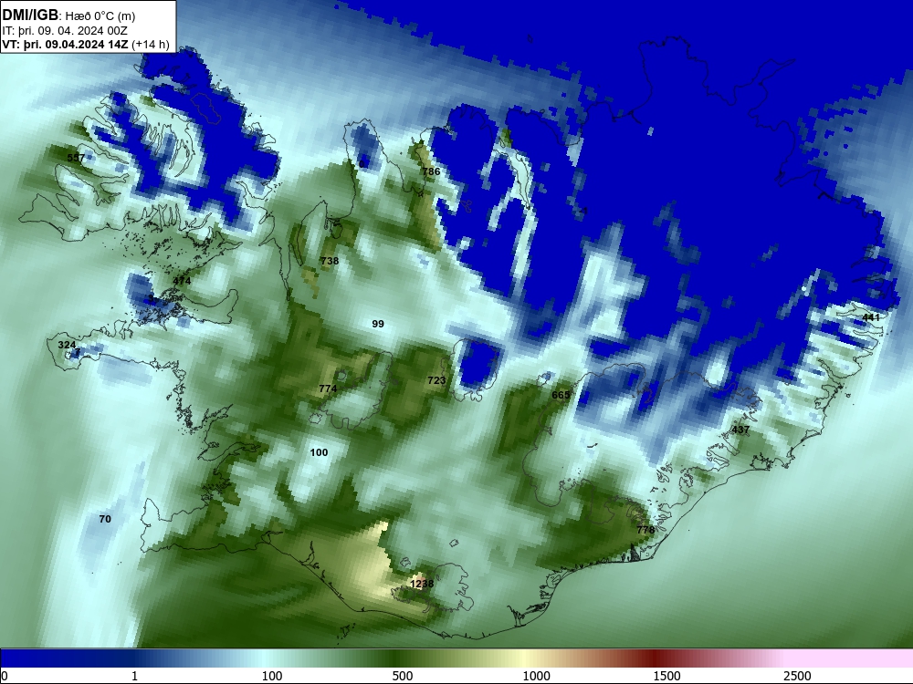Screen dimensions: 913x684
Task: Select the 'Hæð 0°C (m)' parameter label
Action: (x=100, y=16)
